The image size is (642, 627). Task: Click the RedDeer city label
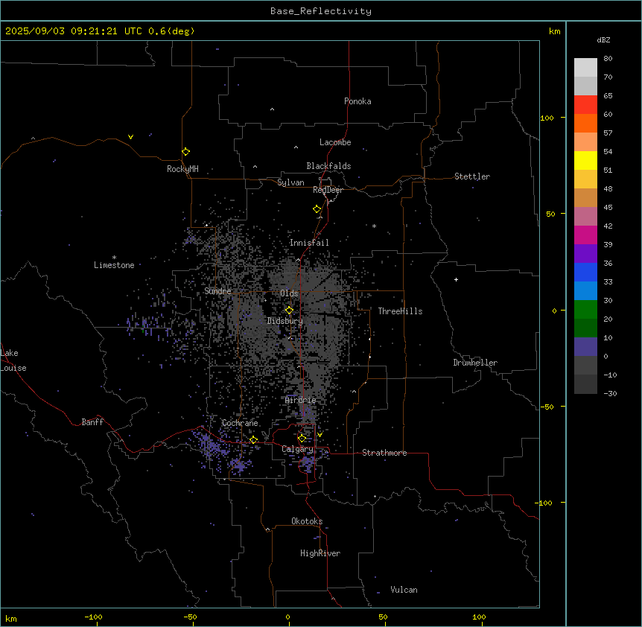(328, 190)
